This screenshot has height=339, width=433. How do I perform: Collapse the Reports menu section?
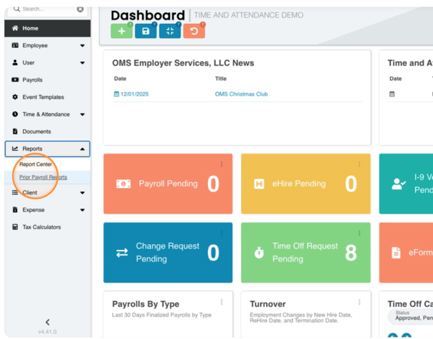click(82, 149)
